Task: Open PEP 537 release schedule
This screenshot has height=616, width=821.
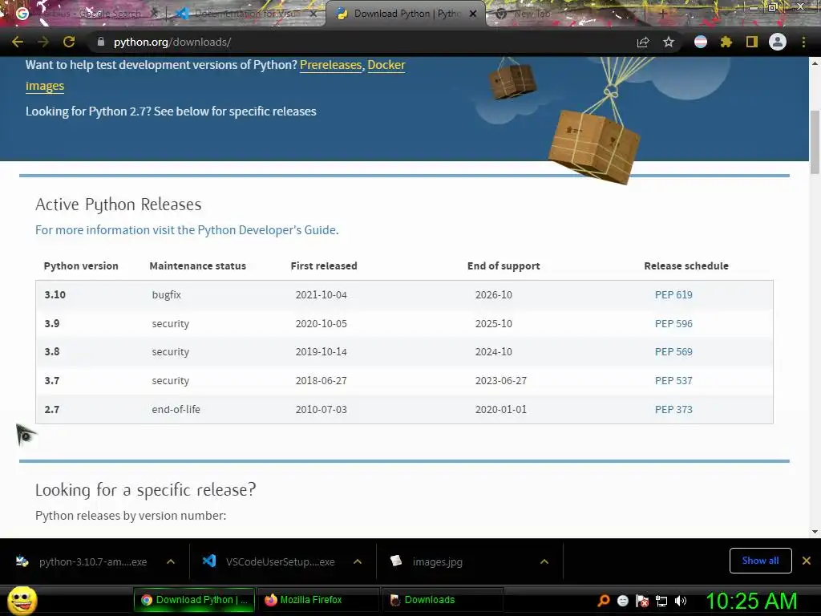Action: click(673, 381)
